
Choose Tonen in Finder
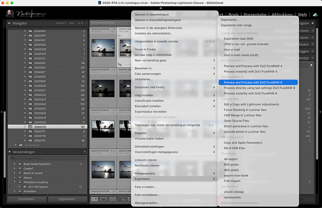coord(174,49)
